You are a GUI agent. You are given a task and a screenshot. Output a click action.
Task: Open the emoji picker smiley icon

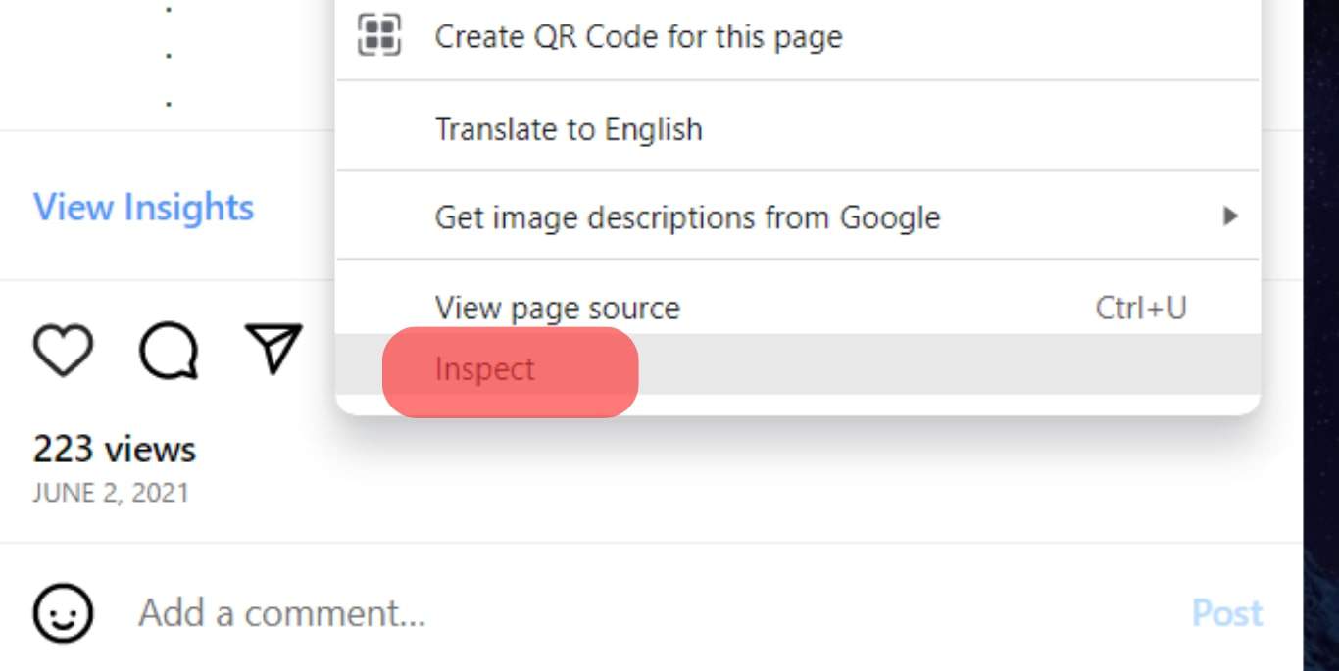point(64,614)
